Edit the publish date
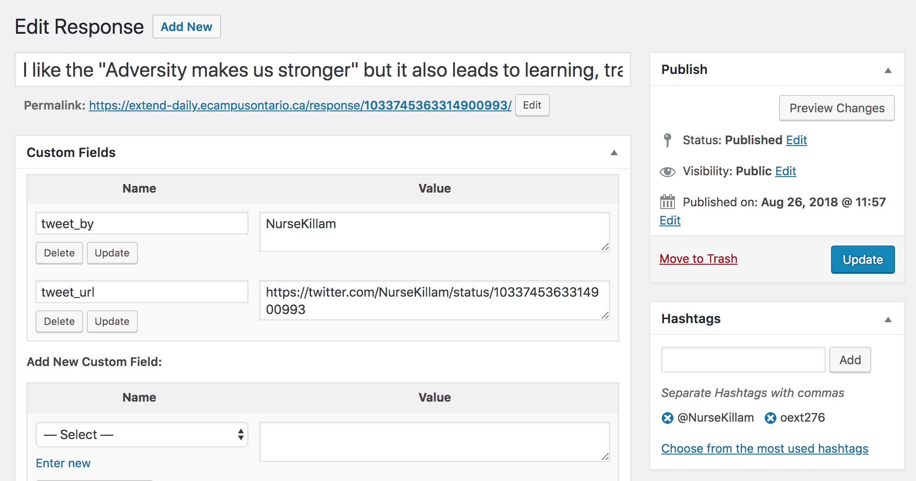The width and height of the screenshot is (916, 481). (669, 220)
